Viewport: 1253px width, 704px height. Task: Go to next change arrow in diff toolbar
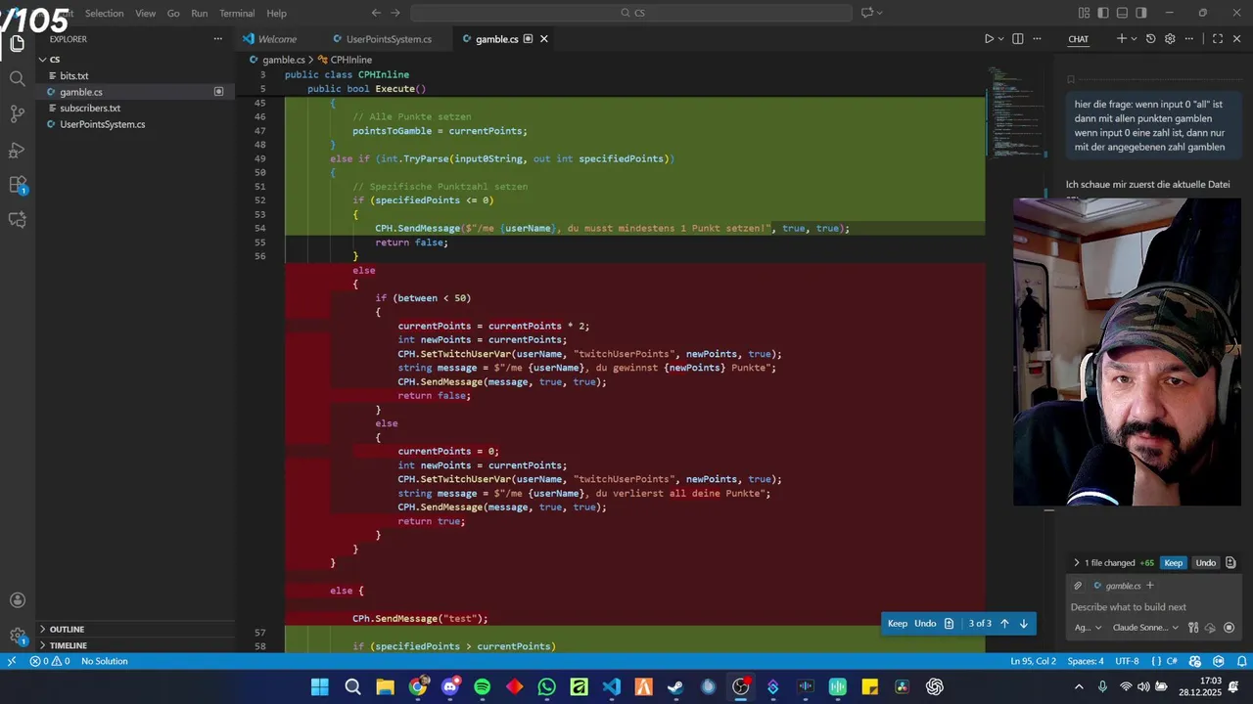[1024, 624]
